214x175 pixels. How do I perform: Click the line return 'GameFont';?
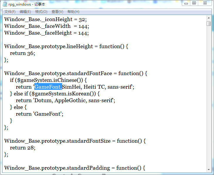(x=40, y=114)
